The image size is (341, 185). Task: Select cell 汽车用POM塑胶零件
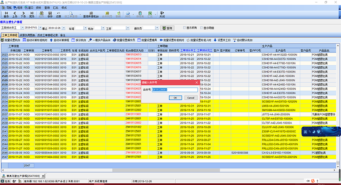pos(324,114)
